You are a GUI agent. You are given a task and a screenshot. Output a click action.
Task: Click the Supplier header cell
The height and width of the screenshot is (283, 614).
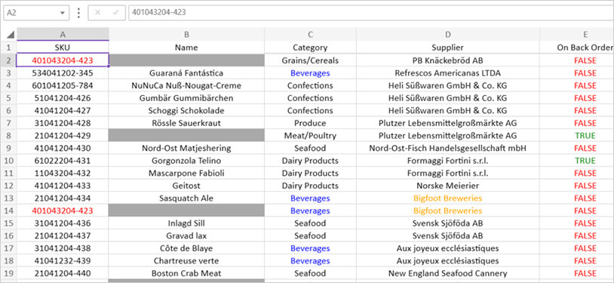point(447,48)
